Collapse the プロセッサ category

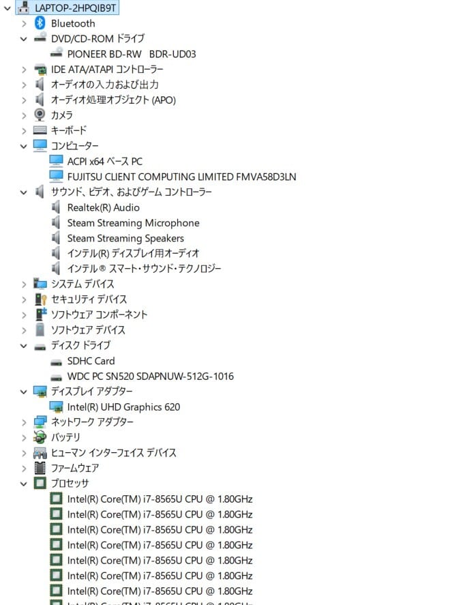click(24, 484)
